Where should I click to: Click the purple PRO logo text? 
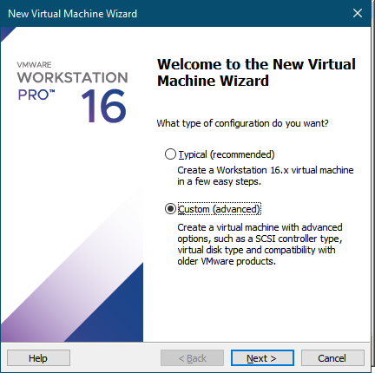pyautogui.click(x=36, y=95)
